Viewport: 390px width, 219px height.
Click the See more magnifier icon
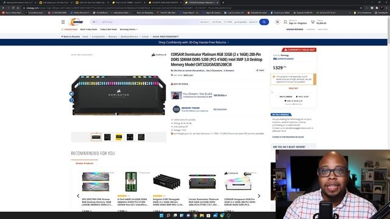pyautogui.click(x=172, y=75)
